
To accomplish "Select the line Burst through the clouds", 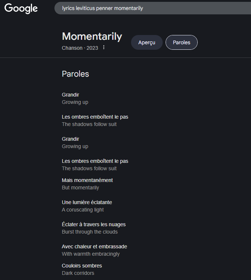I will click(90, 232).
